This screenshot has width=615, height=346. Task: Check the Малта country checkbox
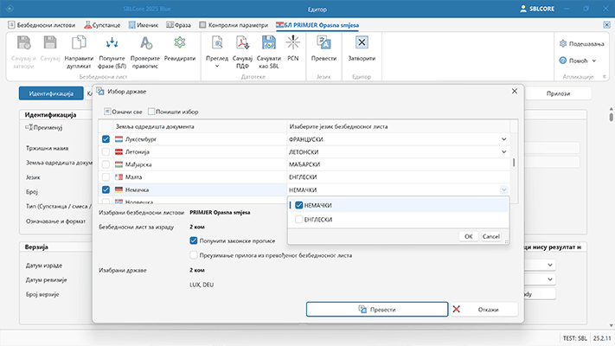pos(106,176)
